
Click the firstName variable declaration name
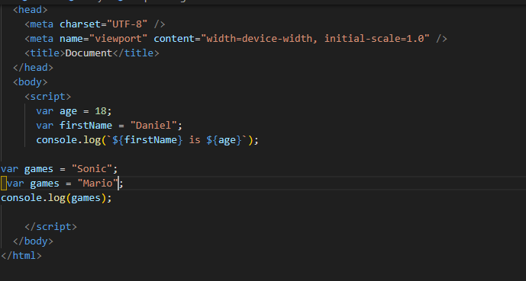[x=86, y=125]
